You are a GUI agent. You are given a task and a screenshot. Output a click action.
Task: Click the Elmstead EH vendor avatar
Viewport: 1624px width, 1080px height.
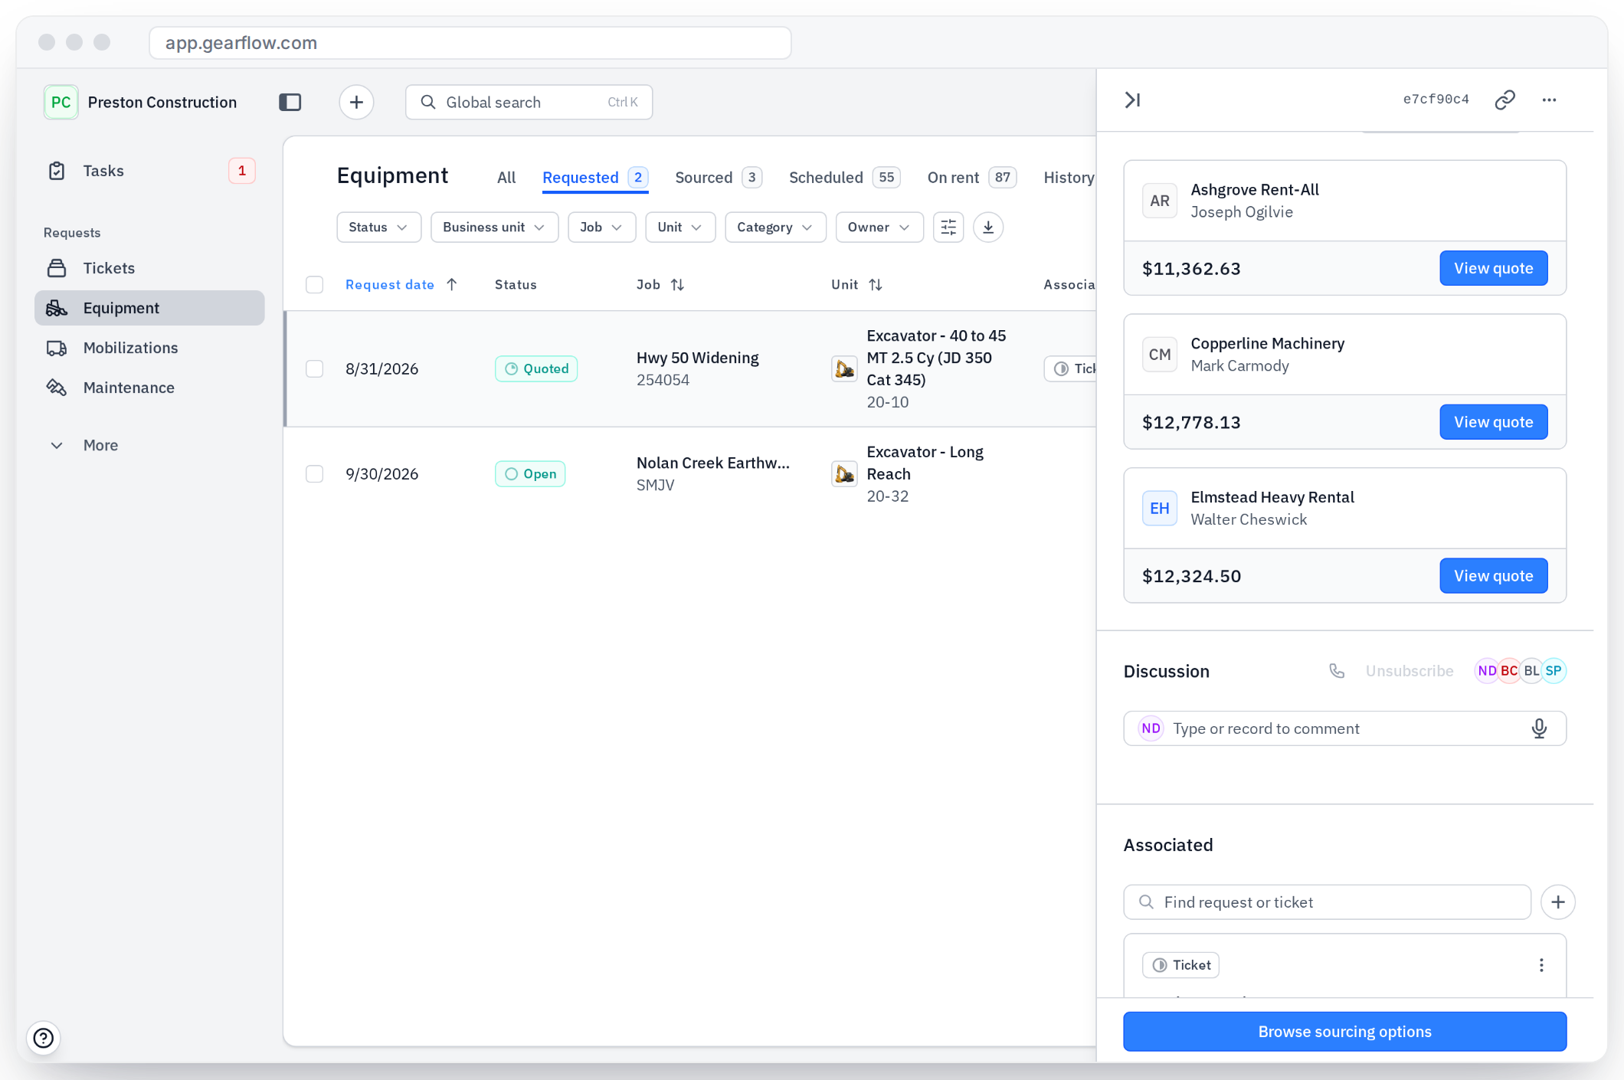tap(1159, 508)
